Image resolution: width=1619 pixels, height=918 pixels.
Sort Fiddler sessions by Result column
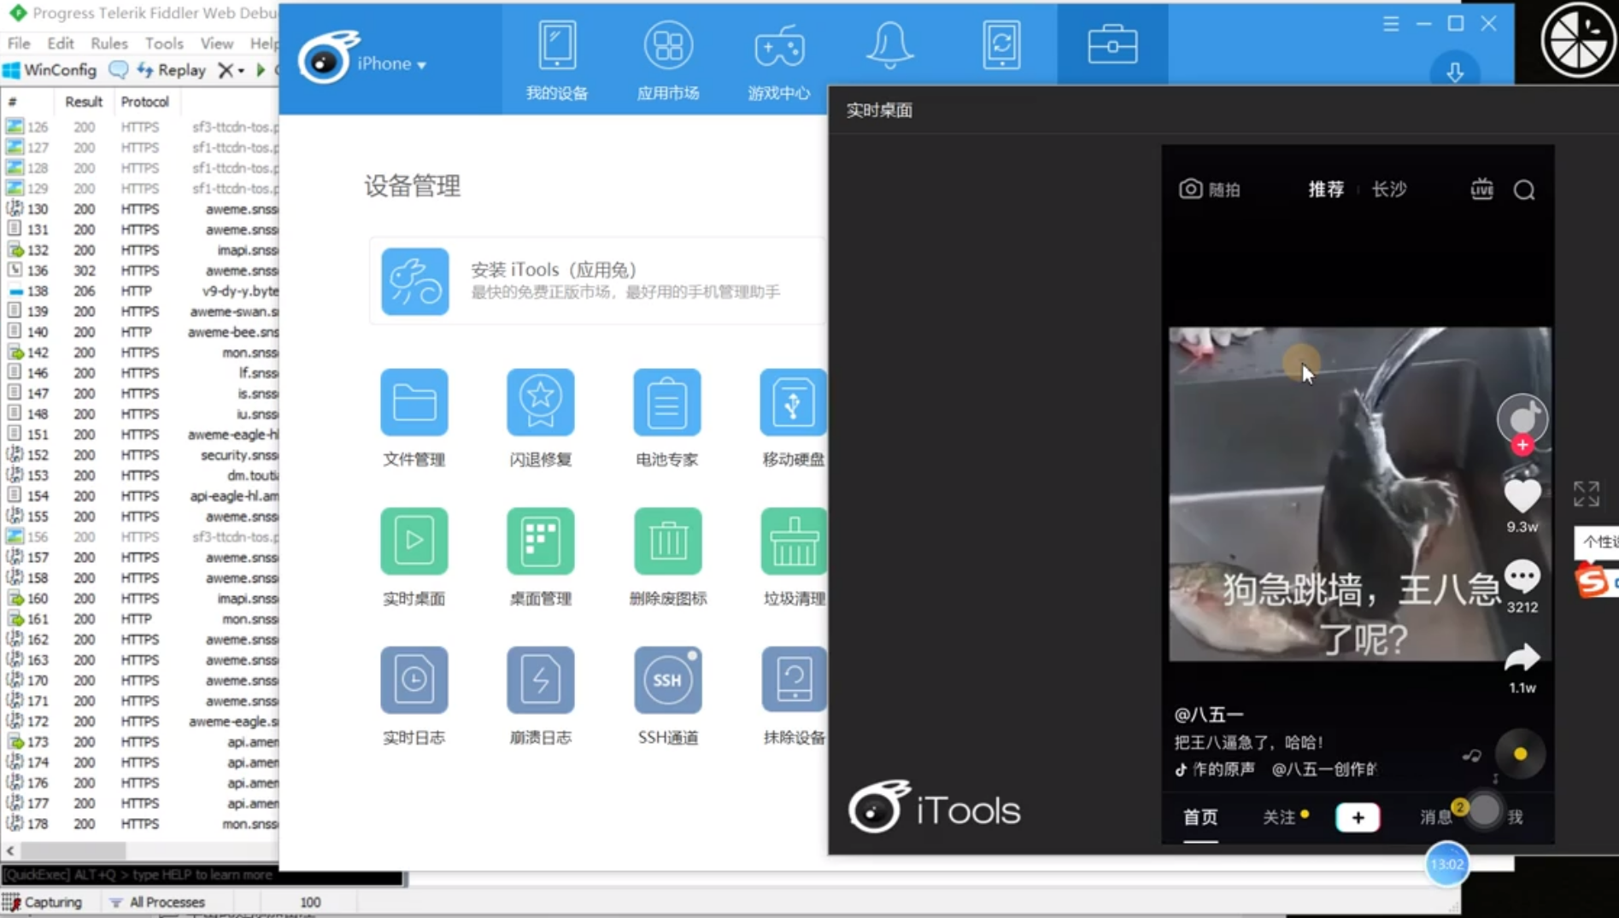(x=84, y=102)
